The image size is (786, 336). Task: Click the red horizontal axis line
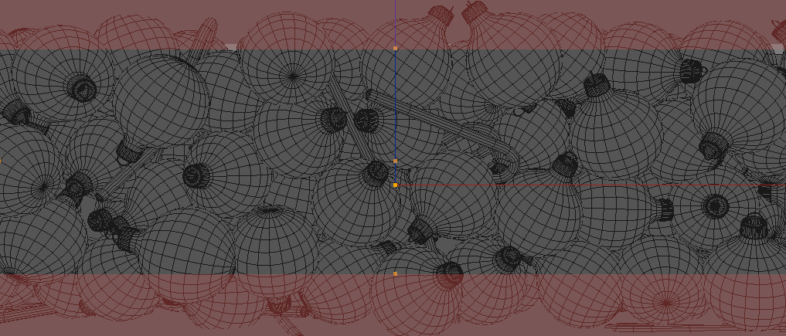[591, 185]
